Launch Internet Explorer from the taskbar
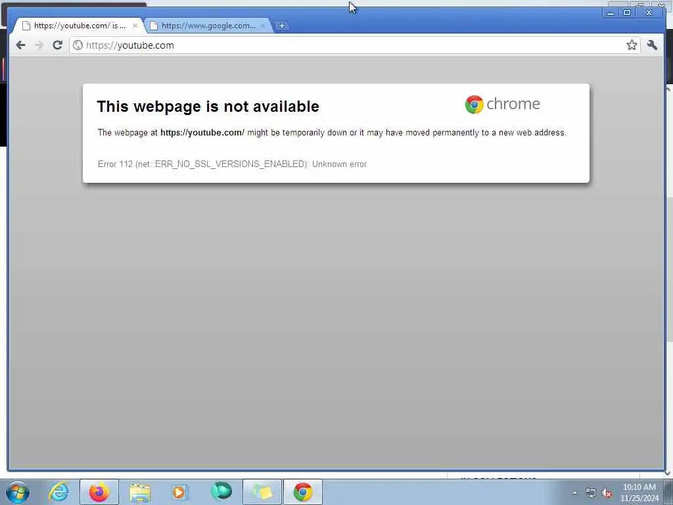The height and width of the screenshot is (505, 673). (58, 492)
